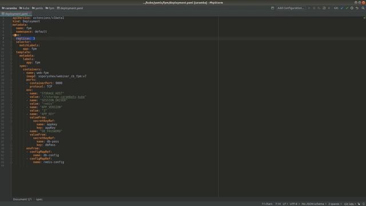Click the 'envFrom:' line
Image resolution: width=366 pixels, height=206 pixels.
coord(33,148)
